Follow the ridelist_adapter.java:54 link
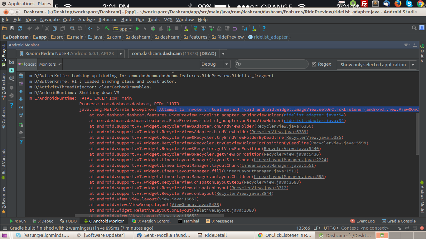Image resolution: width=426 pixels, height=239 pixels. 313,115
